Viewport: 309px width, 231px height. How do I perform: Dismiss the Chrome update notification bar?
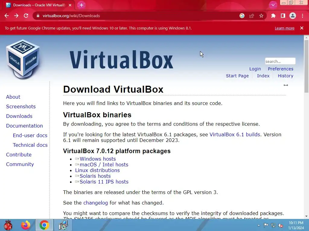coord(302,28)
